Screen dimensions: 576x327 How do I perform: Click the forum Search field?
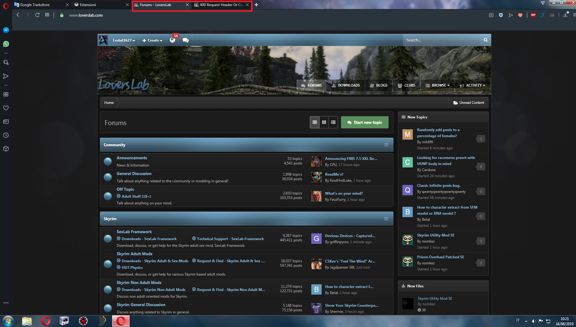442,40
